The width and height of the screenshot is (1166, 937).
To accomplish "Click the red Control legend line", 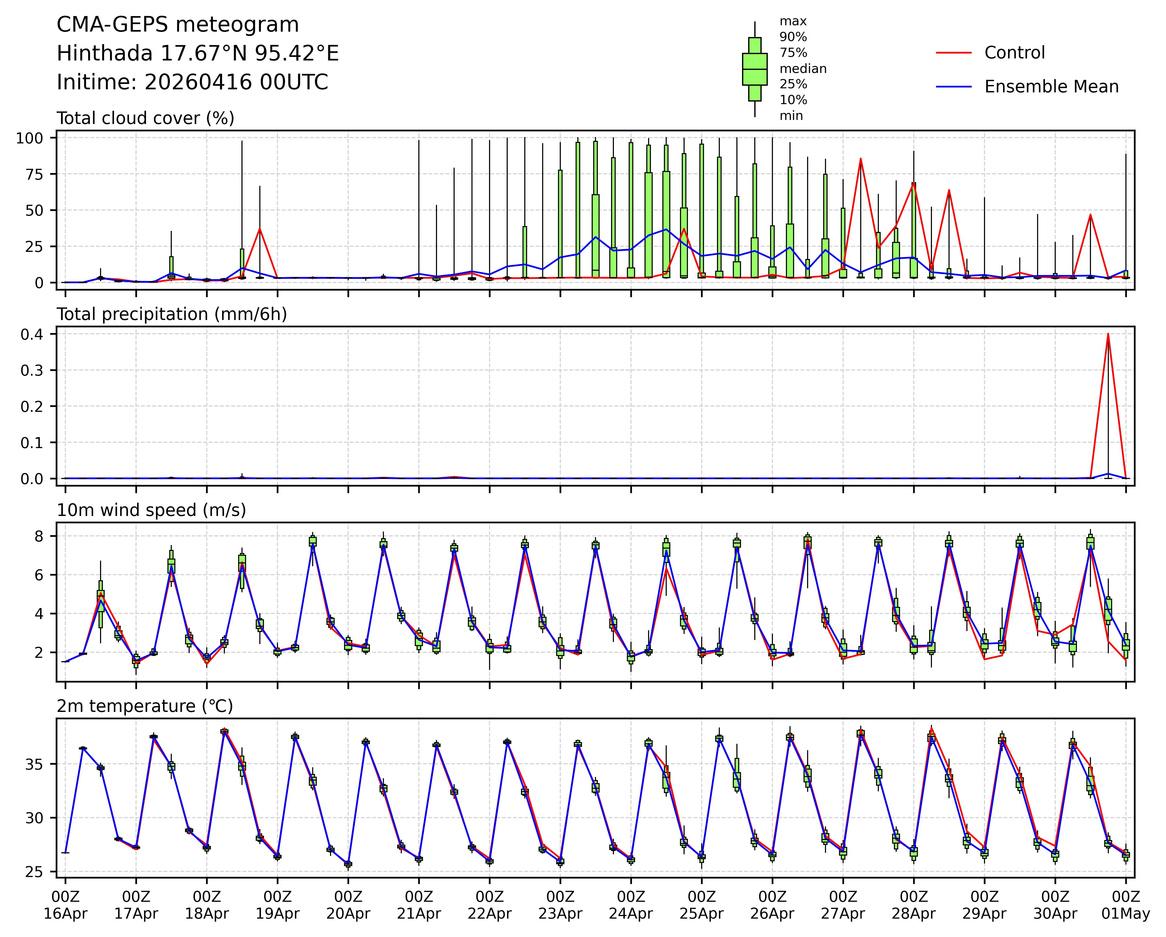I will 953,53.
